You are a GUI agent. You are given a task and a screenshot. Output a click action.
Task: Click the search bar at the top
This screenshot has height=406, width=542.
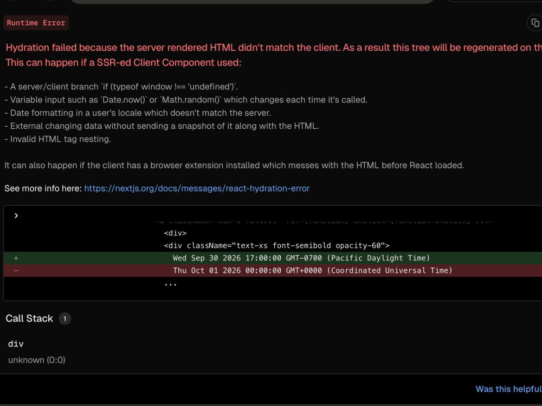pyautogui.click(x=252, y=3)
